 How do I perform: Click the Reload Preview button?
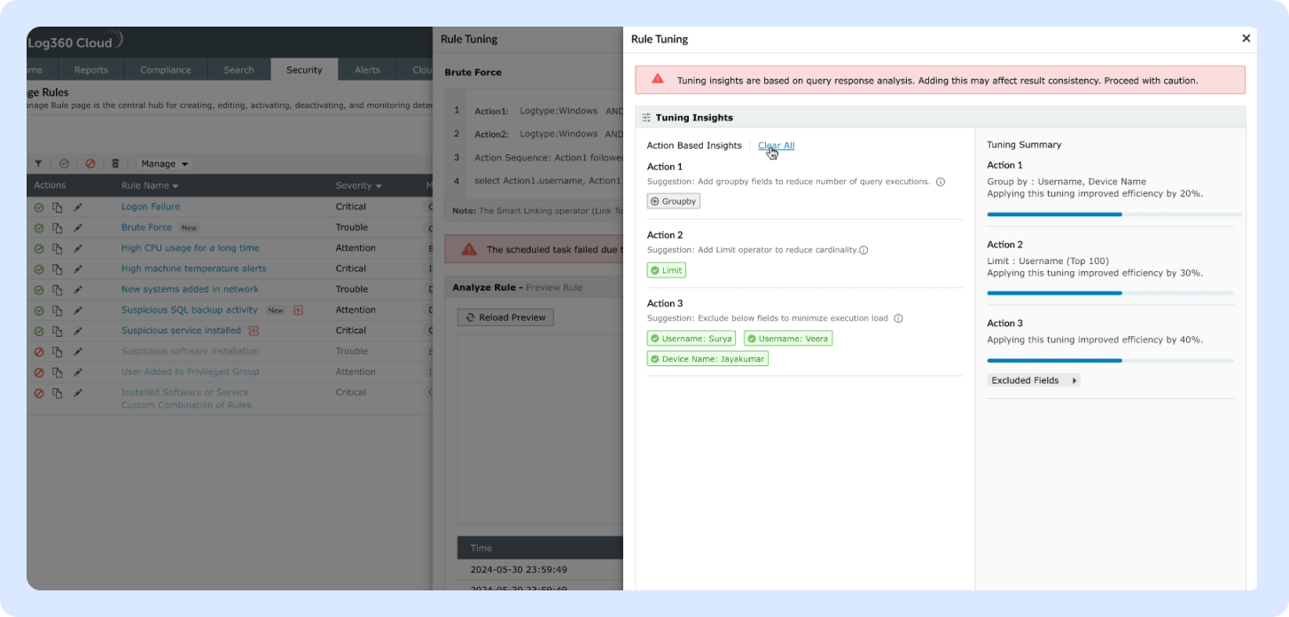[505, 317]
